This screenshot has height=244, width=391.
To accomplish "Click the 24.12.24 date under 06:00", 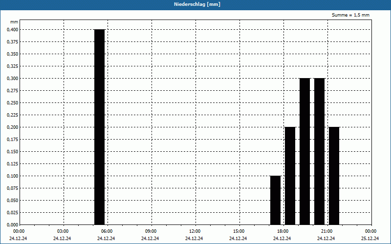I will click(x=106, y=239).
